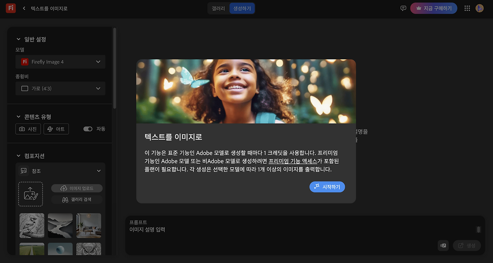Click the bird sketch reference thumbnail
Image resolution: width=493 pixels, height=263 pixels.
(32, 225)
